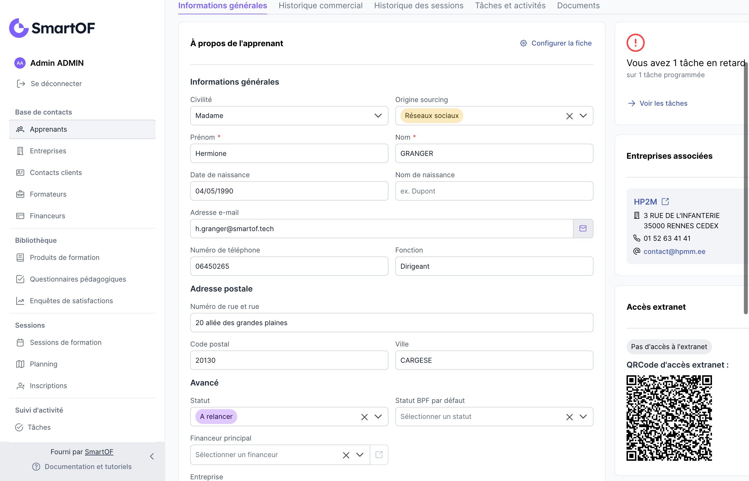Switch to Historique commercial tab
This screenshot has width=749, height=481.
(x=320, y=6)
